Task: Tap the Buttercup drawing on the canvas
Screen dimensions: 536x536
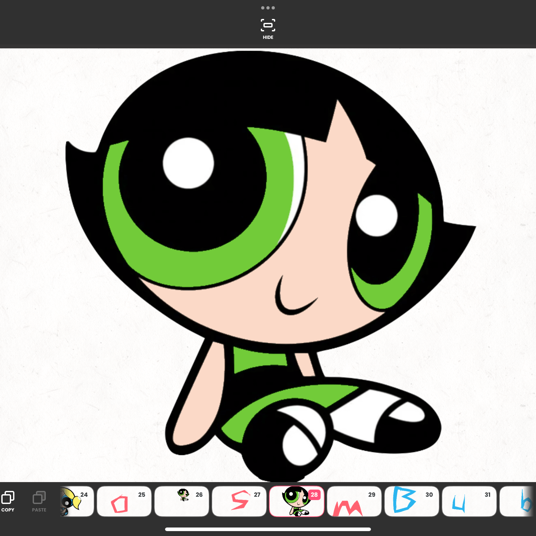Action: click(x=271, y=266)
